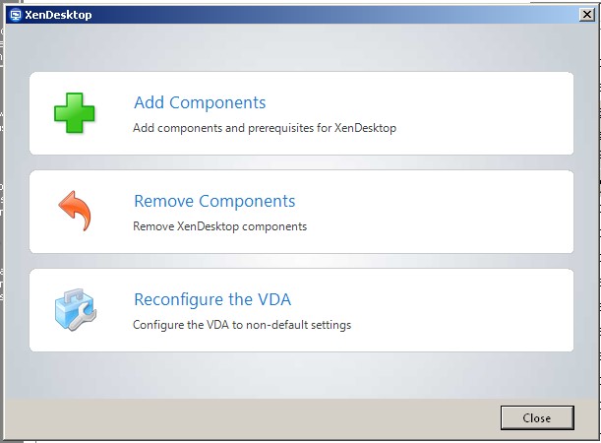The image size is (601, 443).
Task: Click the green plus Add Components icon
Action: 75,112
